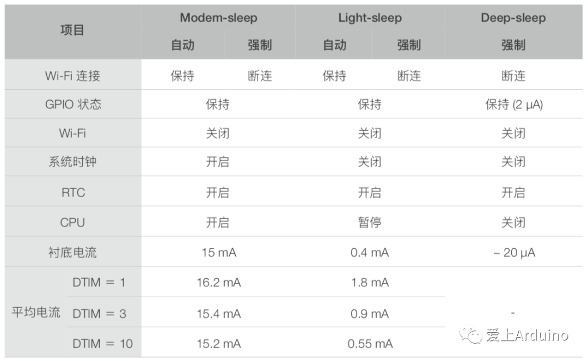This screenshot has height=361, width=588.
Task: Click the RTC row label
Action: pyautogui.click(x=73, y=193)
